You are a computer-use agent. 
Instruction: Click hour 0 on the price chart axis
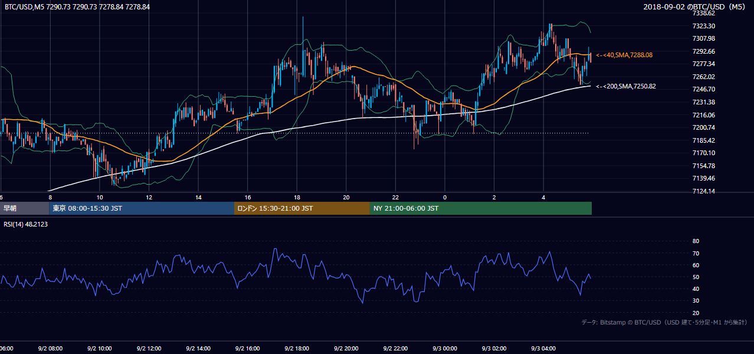tap(445, 198)
